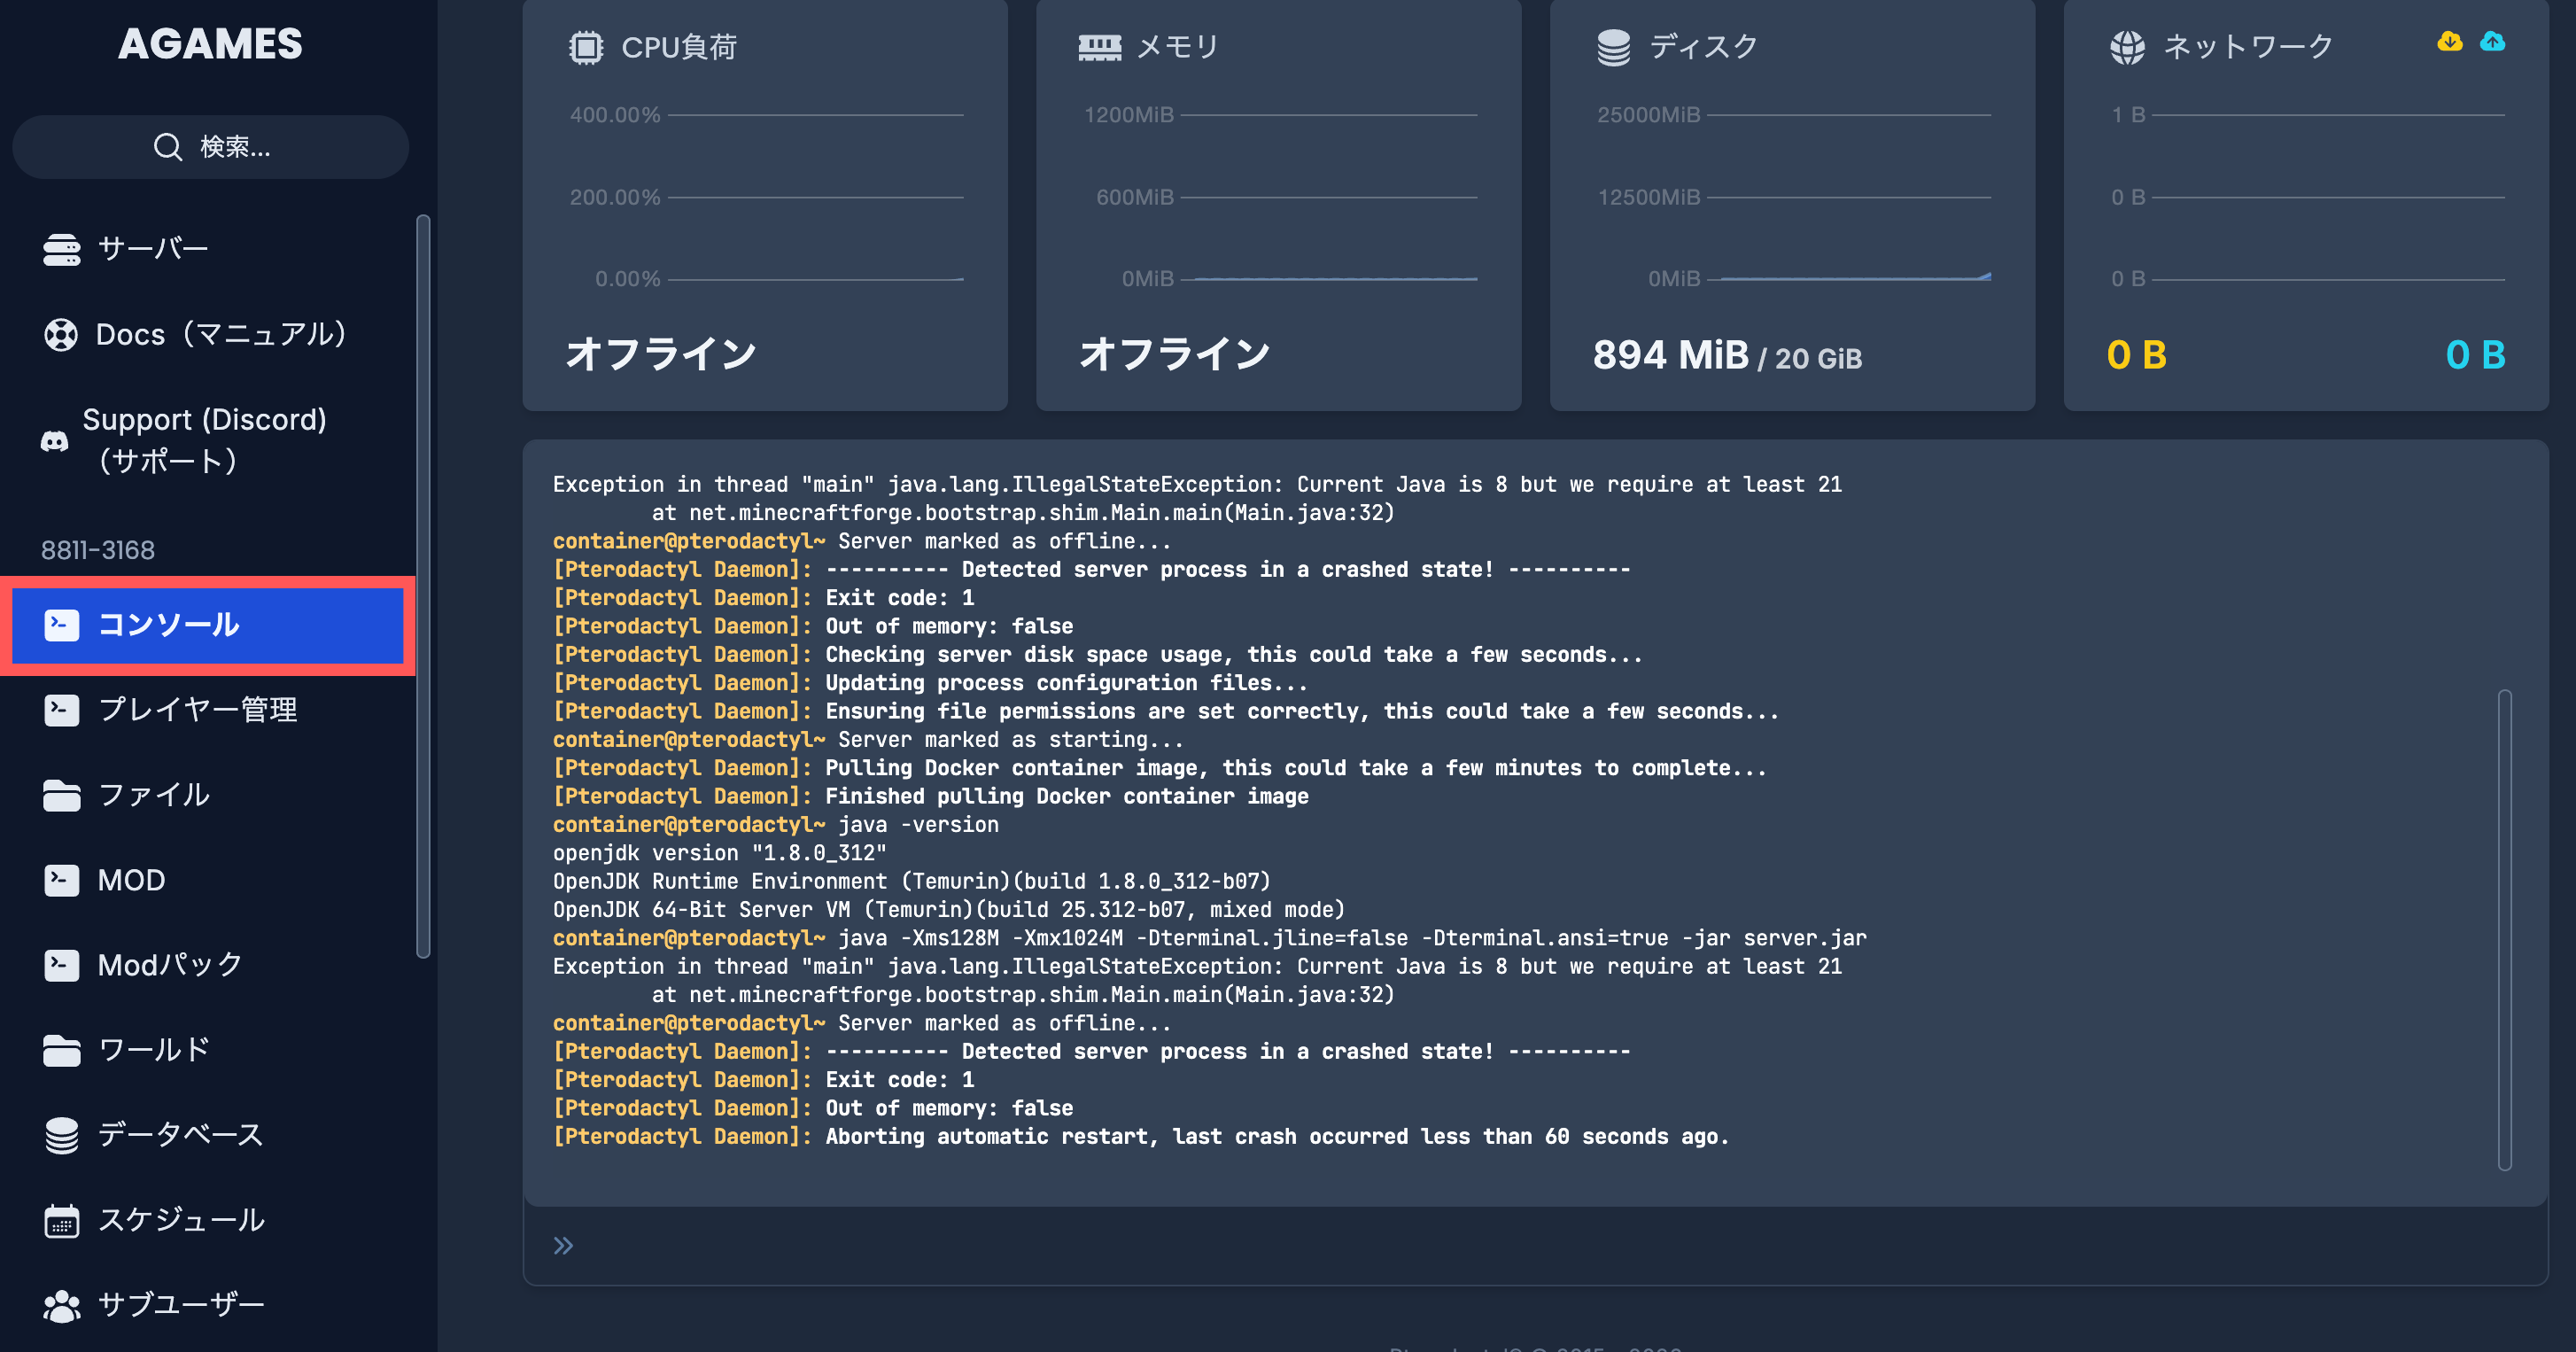Focus the console command input field
The width and height of the screenshot is (2576, 1352).
tap(1500, 1246)
